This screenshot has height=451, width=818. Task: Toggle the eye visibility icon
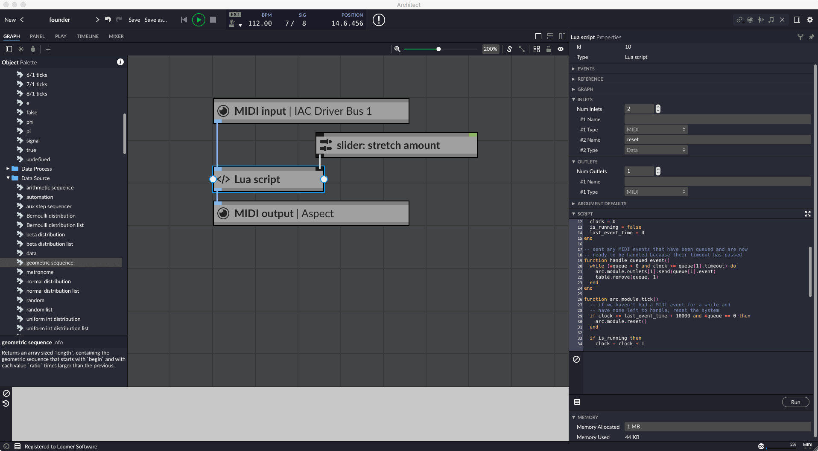(x=561, y=49)
